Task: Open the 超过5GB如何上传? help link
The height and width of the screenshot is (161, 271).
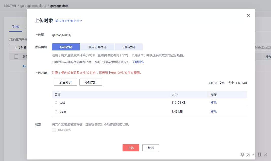Action: [x=69, y=21]
